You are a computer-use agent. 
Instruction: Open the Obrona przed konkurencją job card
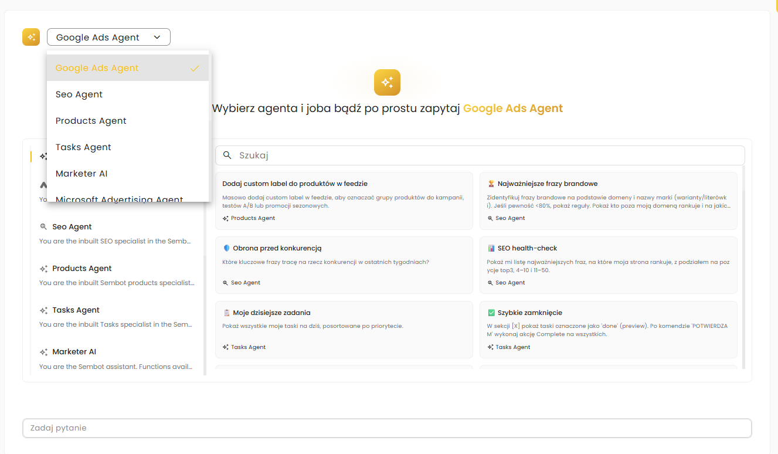[344, 265]
